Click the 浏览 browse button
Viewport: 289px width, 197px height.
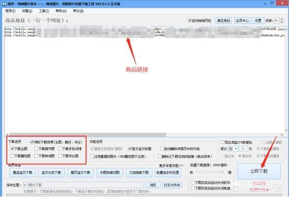point(153,185)
